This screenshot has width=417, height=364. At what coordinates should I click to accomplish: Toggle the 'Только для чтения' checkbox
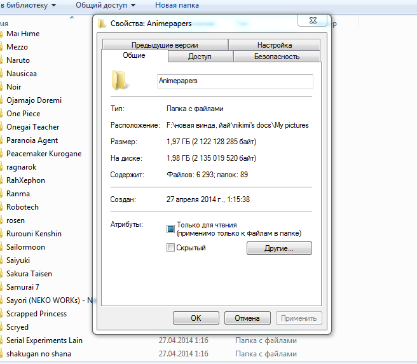coord(170,229)
